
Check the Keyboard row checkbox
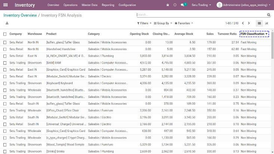point(5,83)
